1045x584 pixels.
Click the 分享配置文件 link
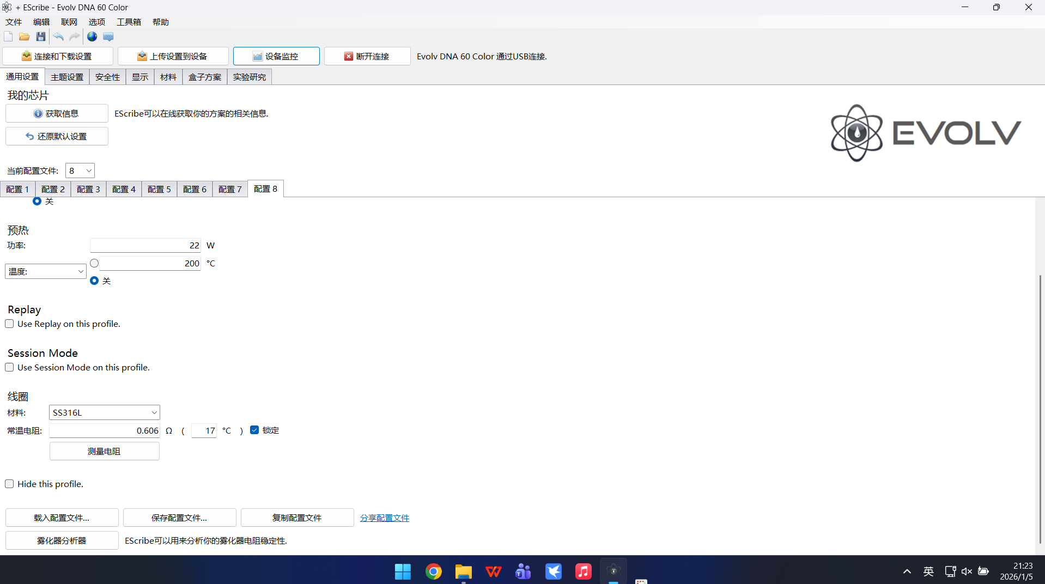pos(384,518)
